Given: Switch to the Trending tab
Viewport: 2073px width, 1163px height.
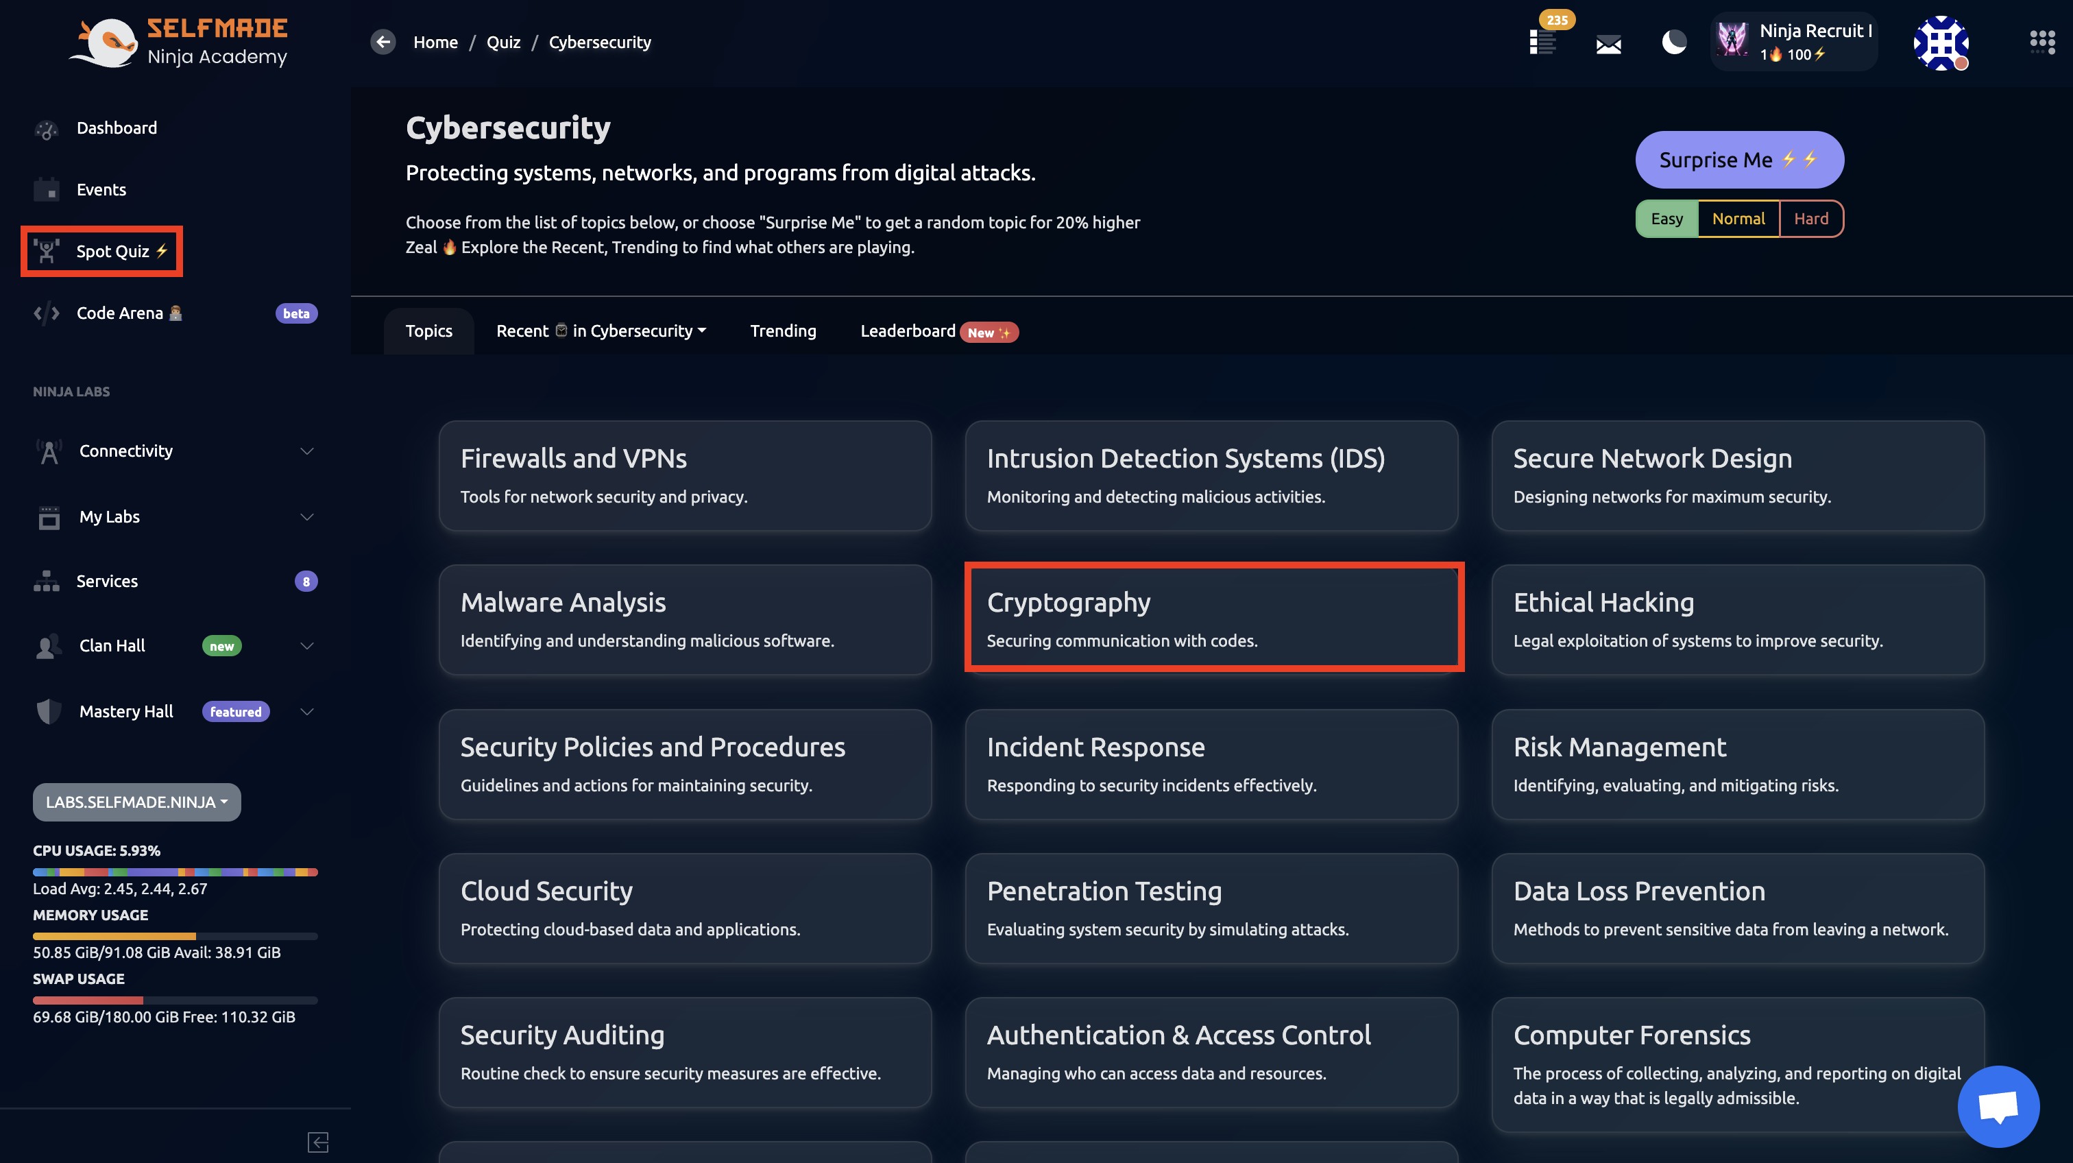Looking at the screenshot, I should [782, 331].
